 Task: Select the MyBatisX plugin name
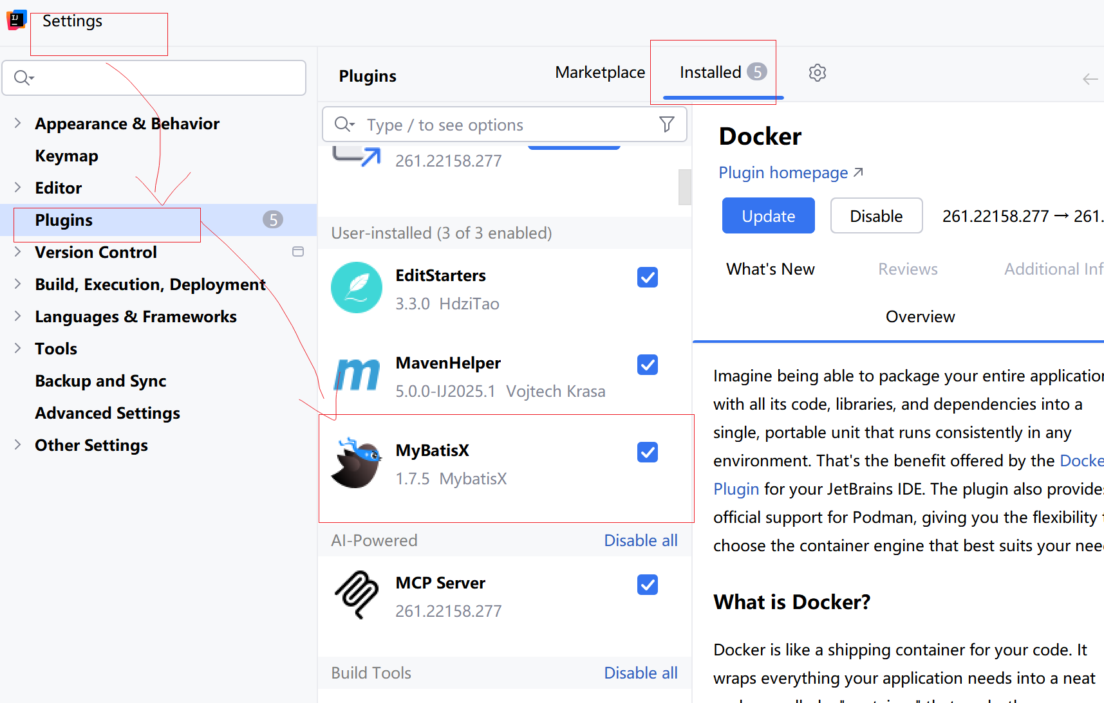pyautogui.click(x=432, y=450)
